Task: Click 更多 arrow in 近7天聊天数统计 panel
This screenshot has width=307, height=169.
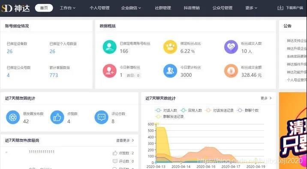Action: click(x=266, y=98)
